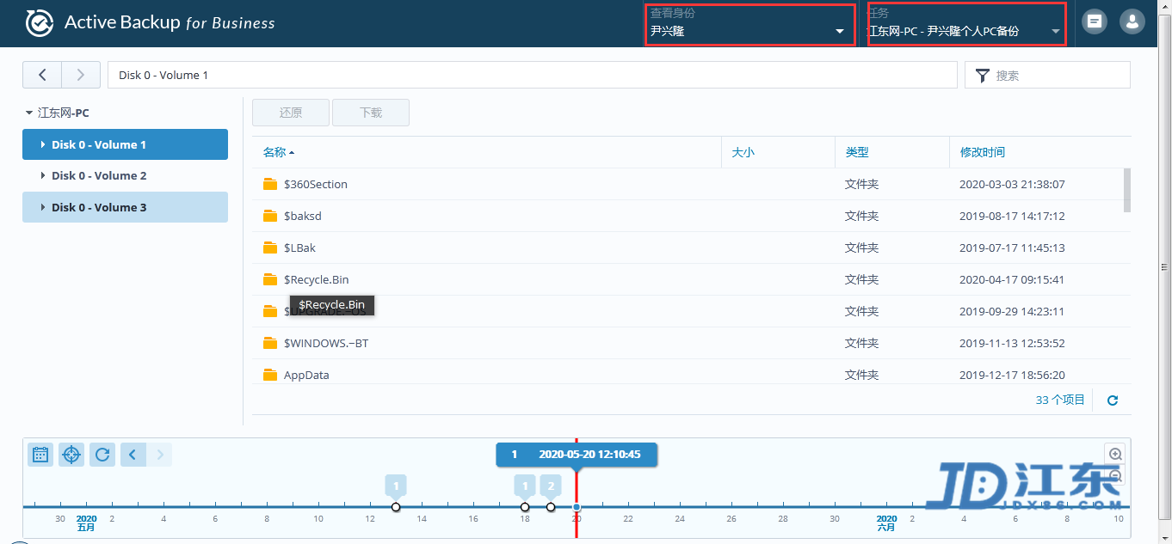1172x544 pixels.
Task: Select the May 13 backup point
Action: [396, 507]
